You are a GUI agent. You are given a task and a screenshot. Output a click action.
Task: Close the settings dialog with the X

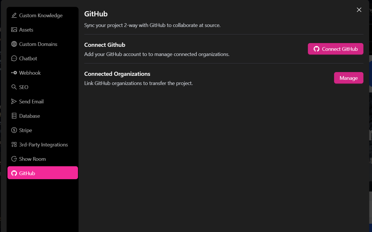(359, 10)
